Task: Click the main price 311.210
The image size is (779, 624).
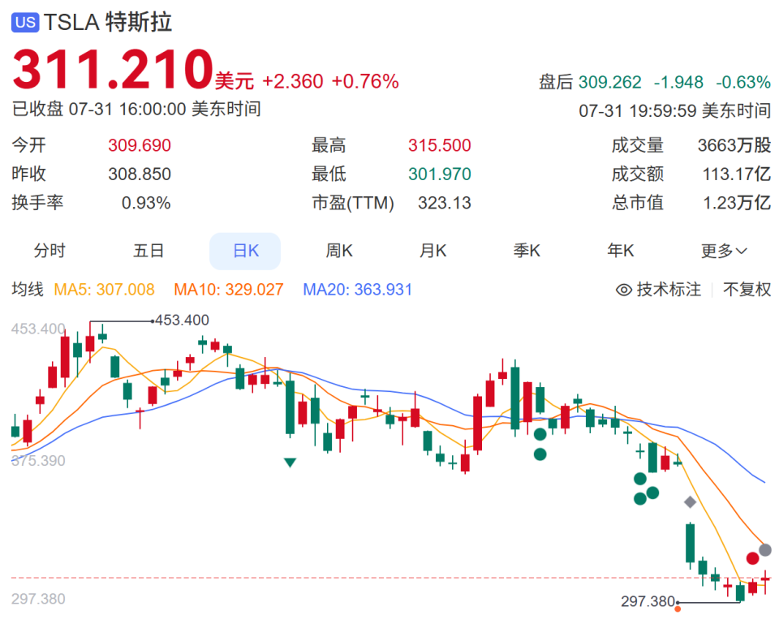Action: click(114, 69)
